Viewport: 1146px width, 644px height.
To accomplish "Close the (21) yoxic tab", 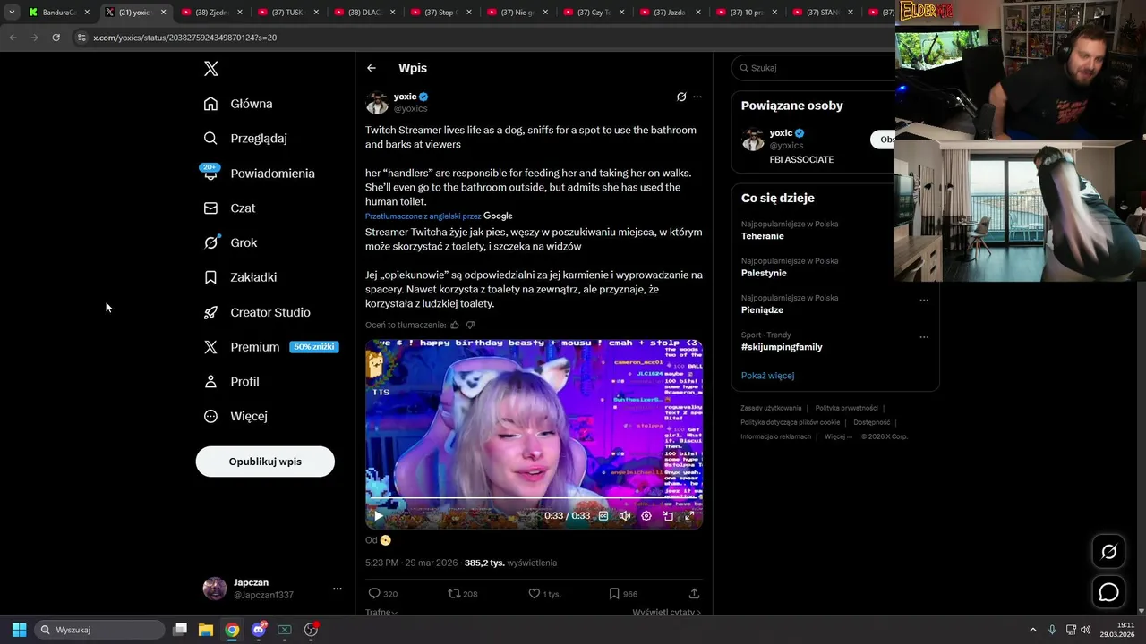I will pos(163,13).
